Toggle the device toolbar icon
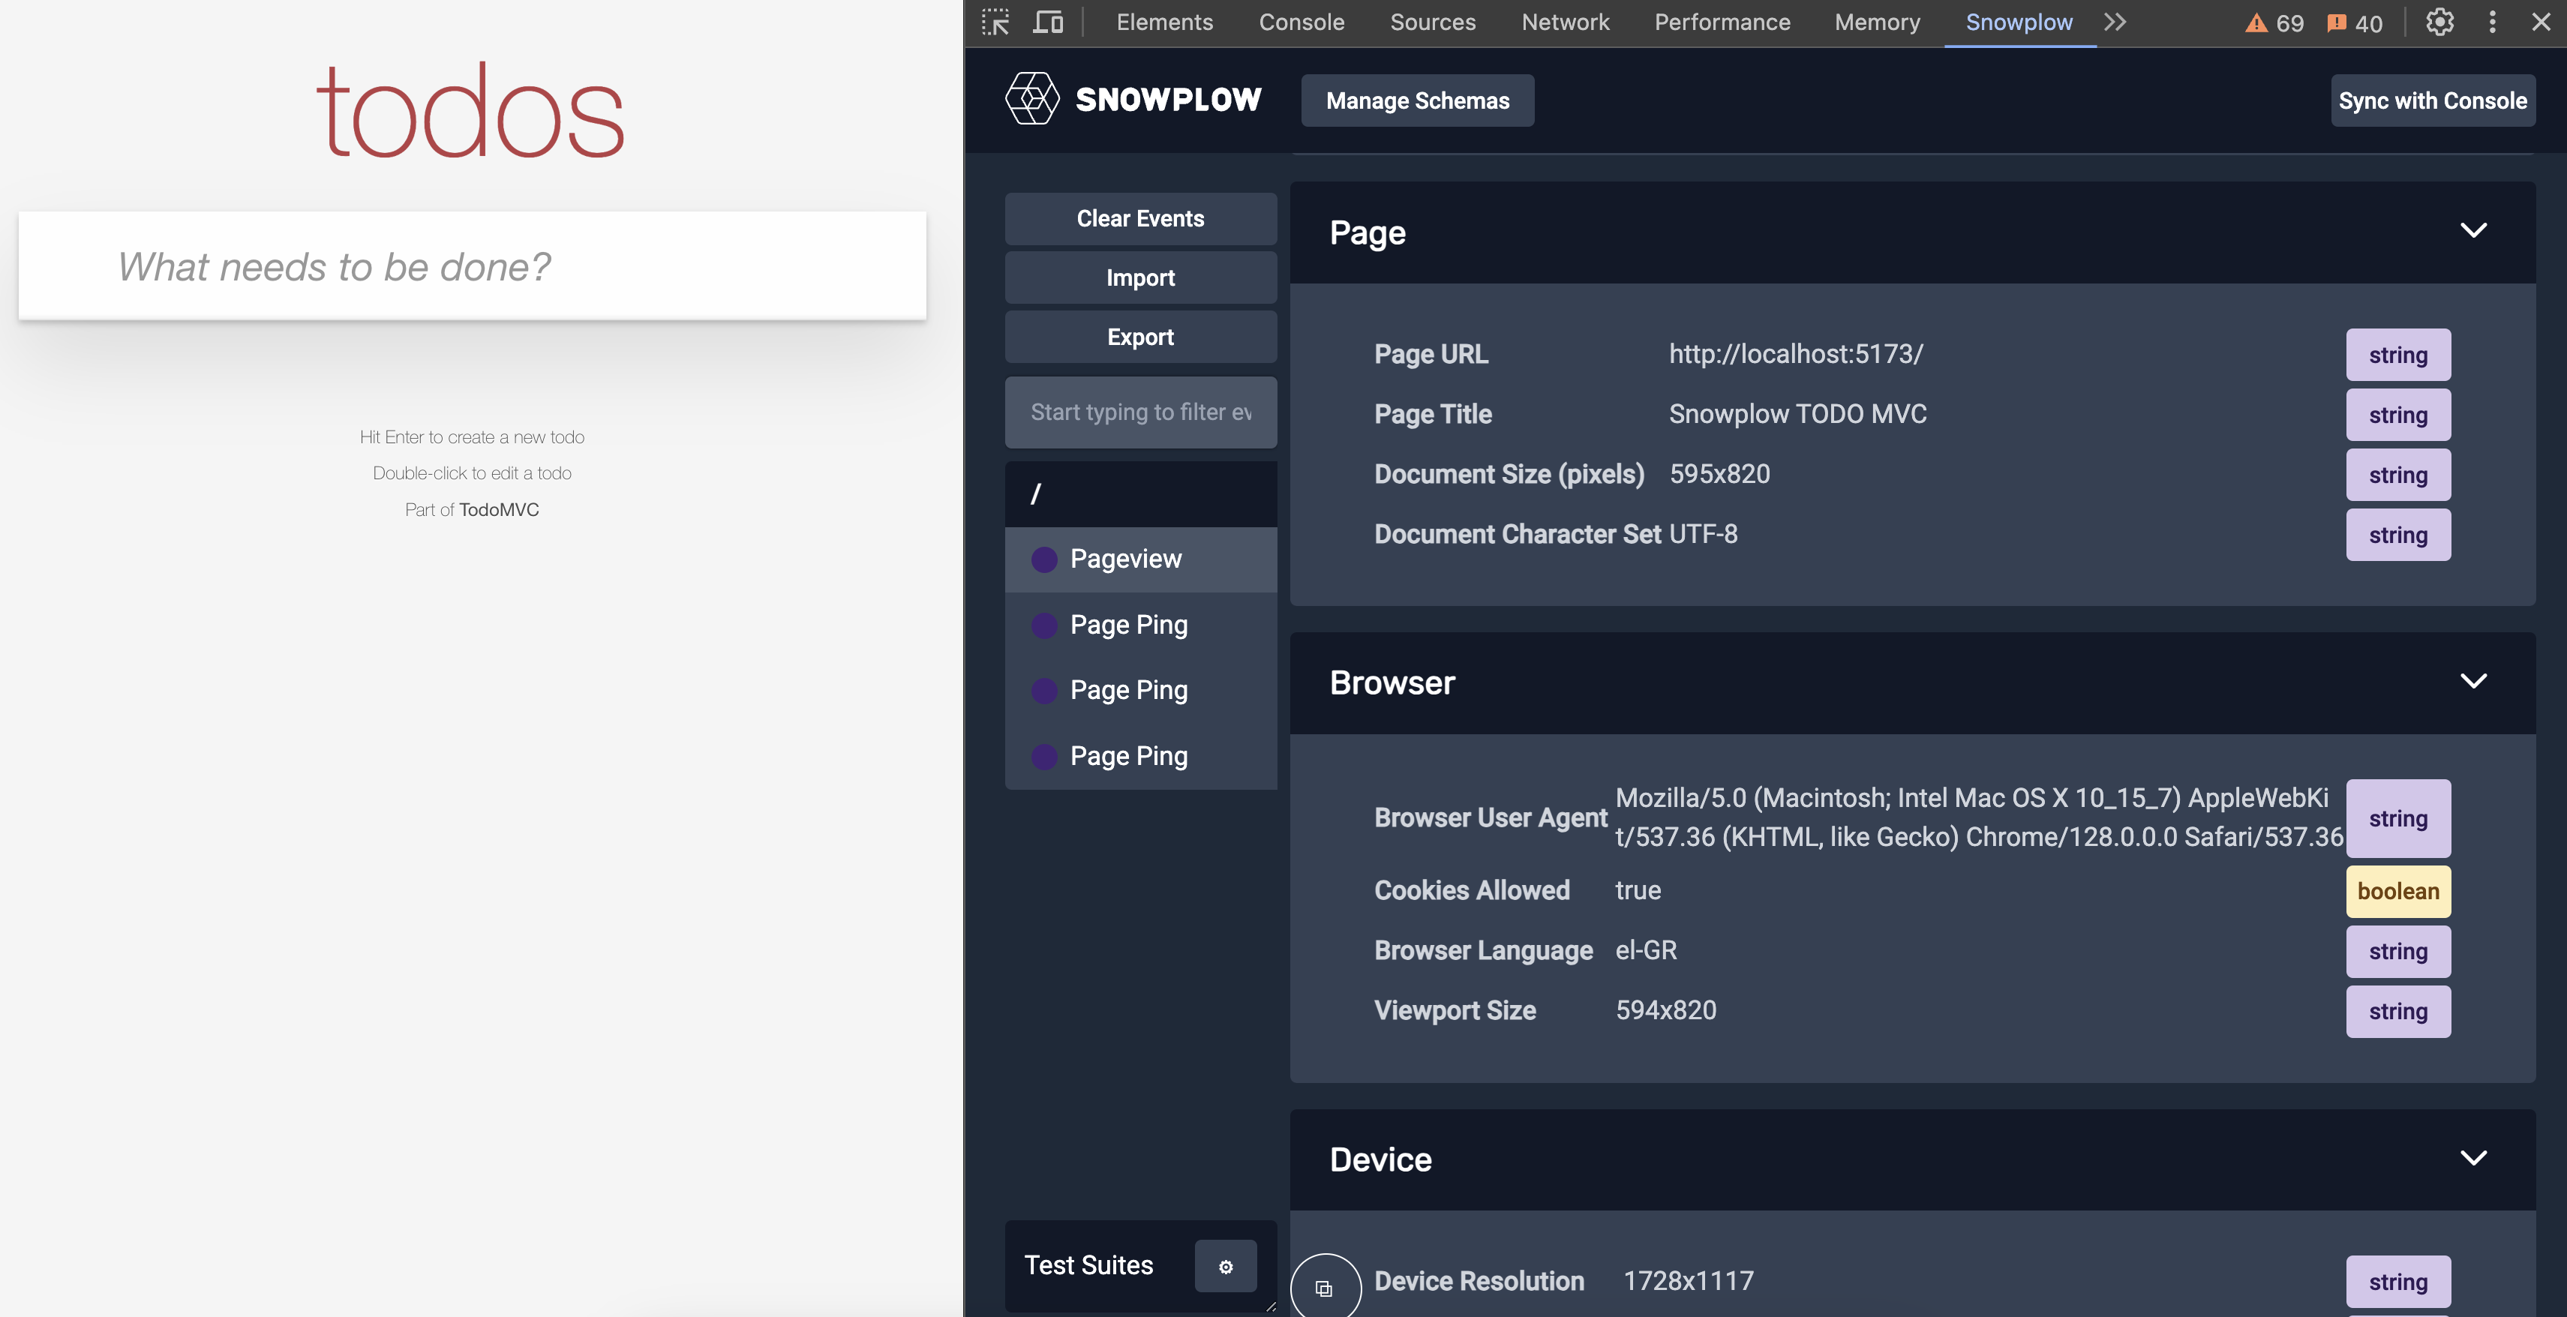Viewport: 2567px width, 1317px height. (x=1047, y=22)
